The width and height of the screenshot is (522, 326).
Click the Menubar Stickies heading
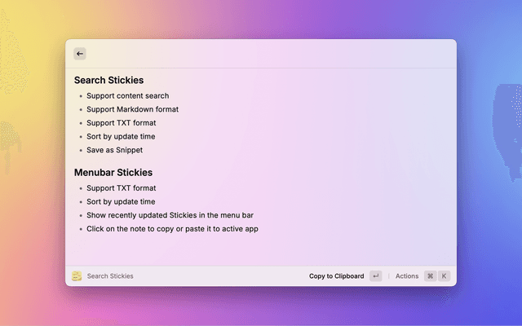113,173
